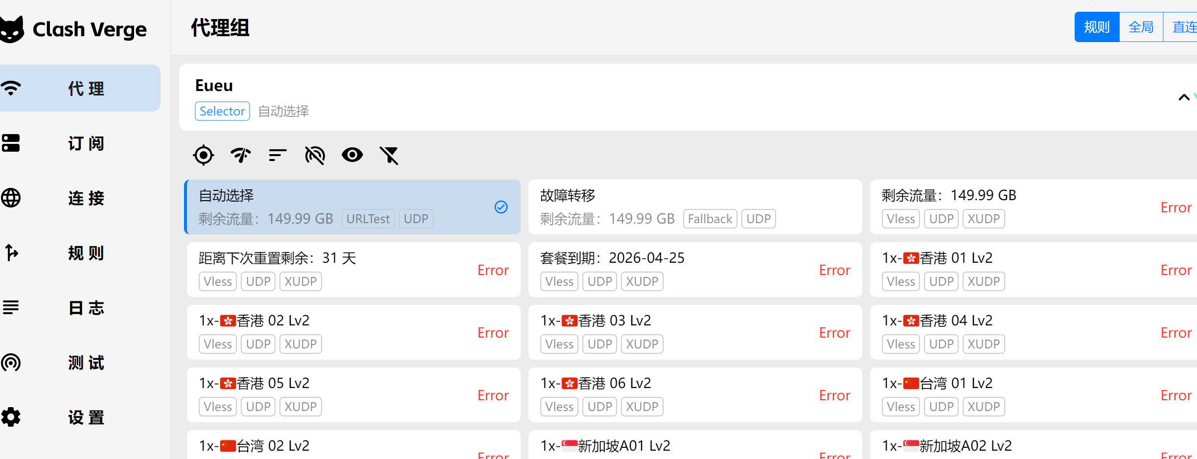The height and width of the screenshot is (459, 1197).
Task: Click the Clash Verge cat logo
Action: pos(12,30)
